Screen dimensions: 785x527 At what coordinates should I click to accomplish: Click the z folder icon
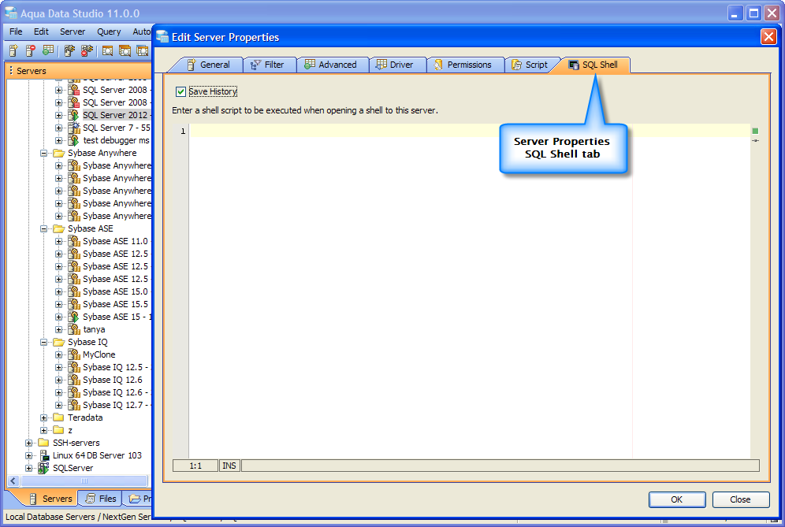(58, 430)
